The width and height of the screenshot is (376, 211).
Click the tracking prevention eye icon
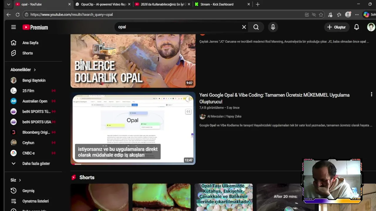tap(314, 15)
